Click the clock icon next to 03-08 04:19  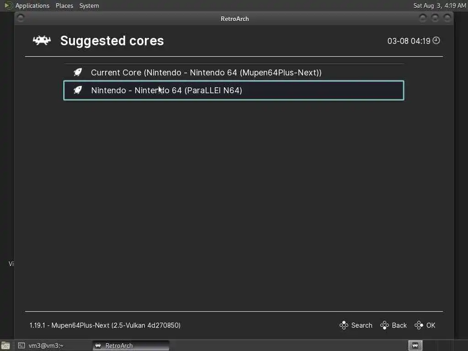click(x=436, y=41)
